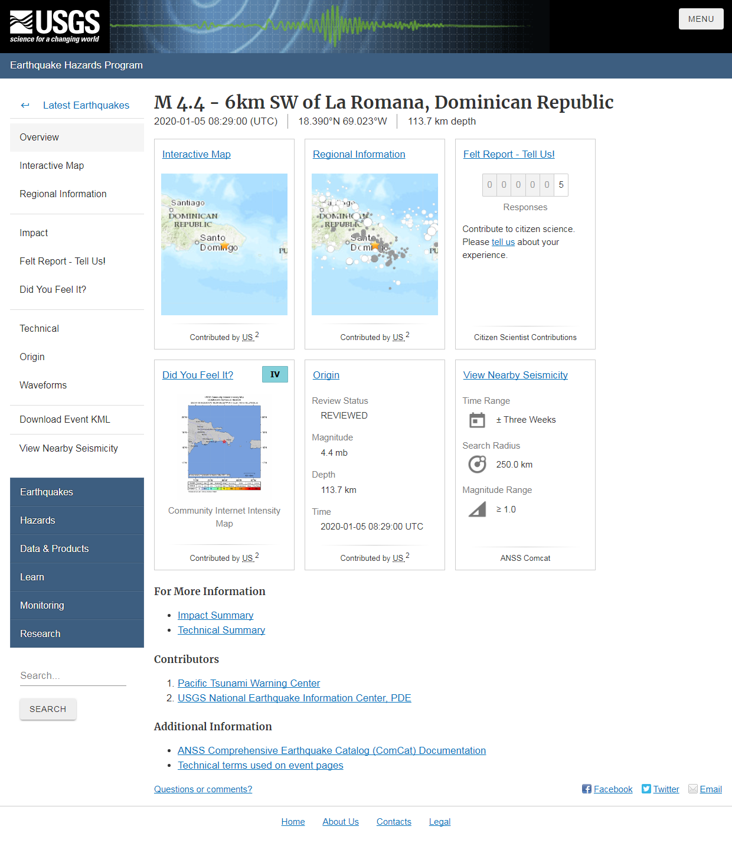Select Interactive Map in the sidebar
732x846 pixels.
[x=77, y=165]
